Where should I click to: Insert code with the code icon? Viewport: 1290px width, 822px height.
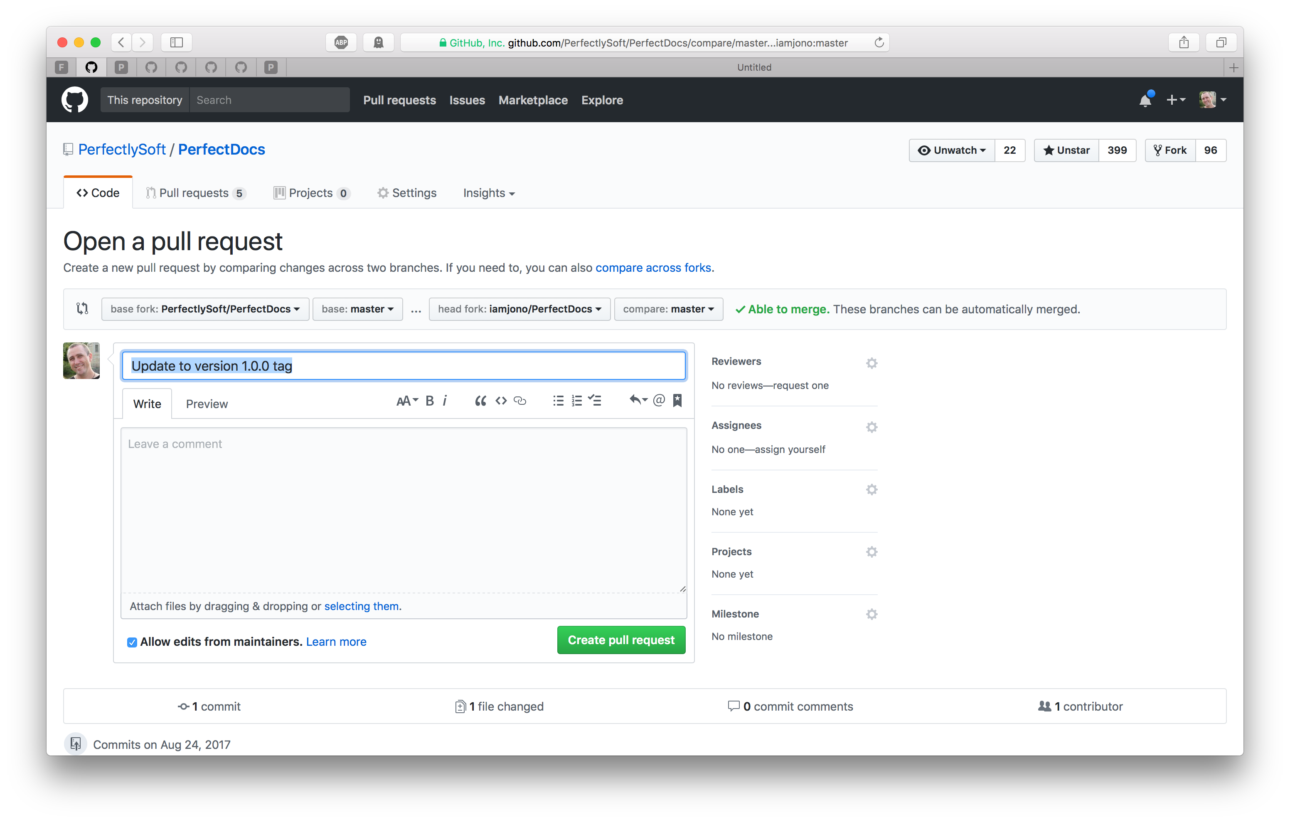pos(500,401)
